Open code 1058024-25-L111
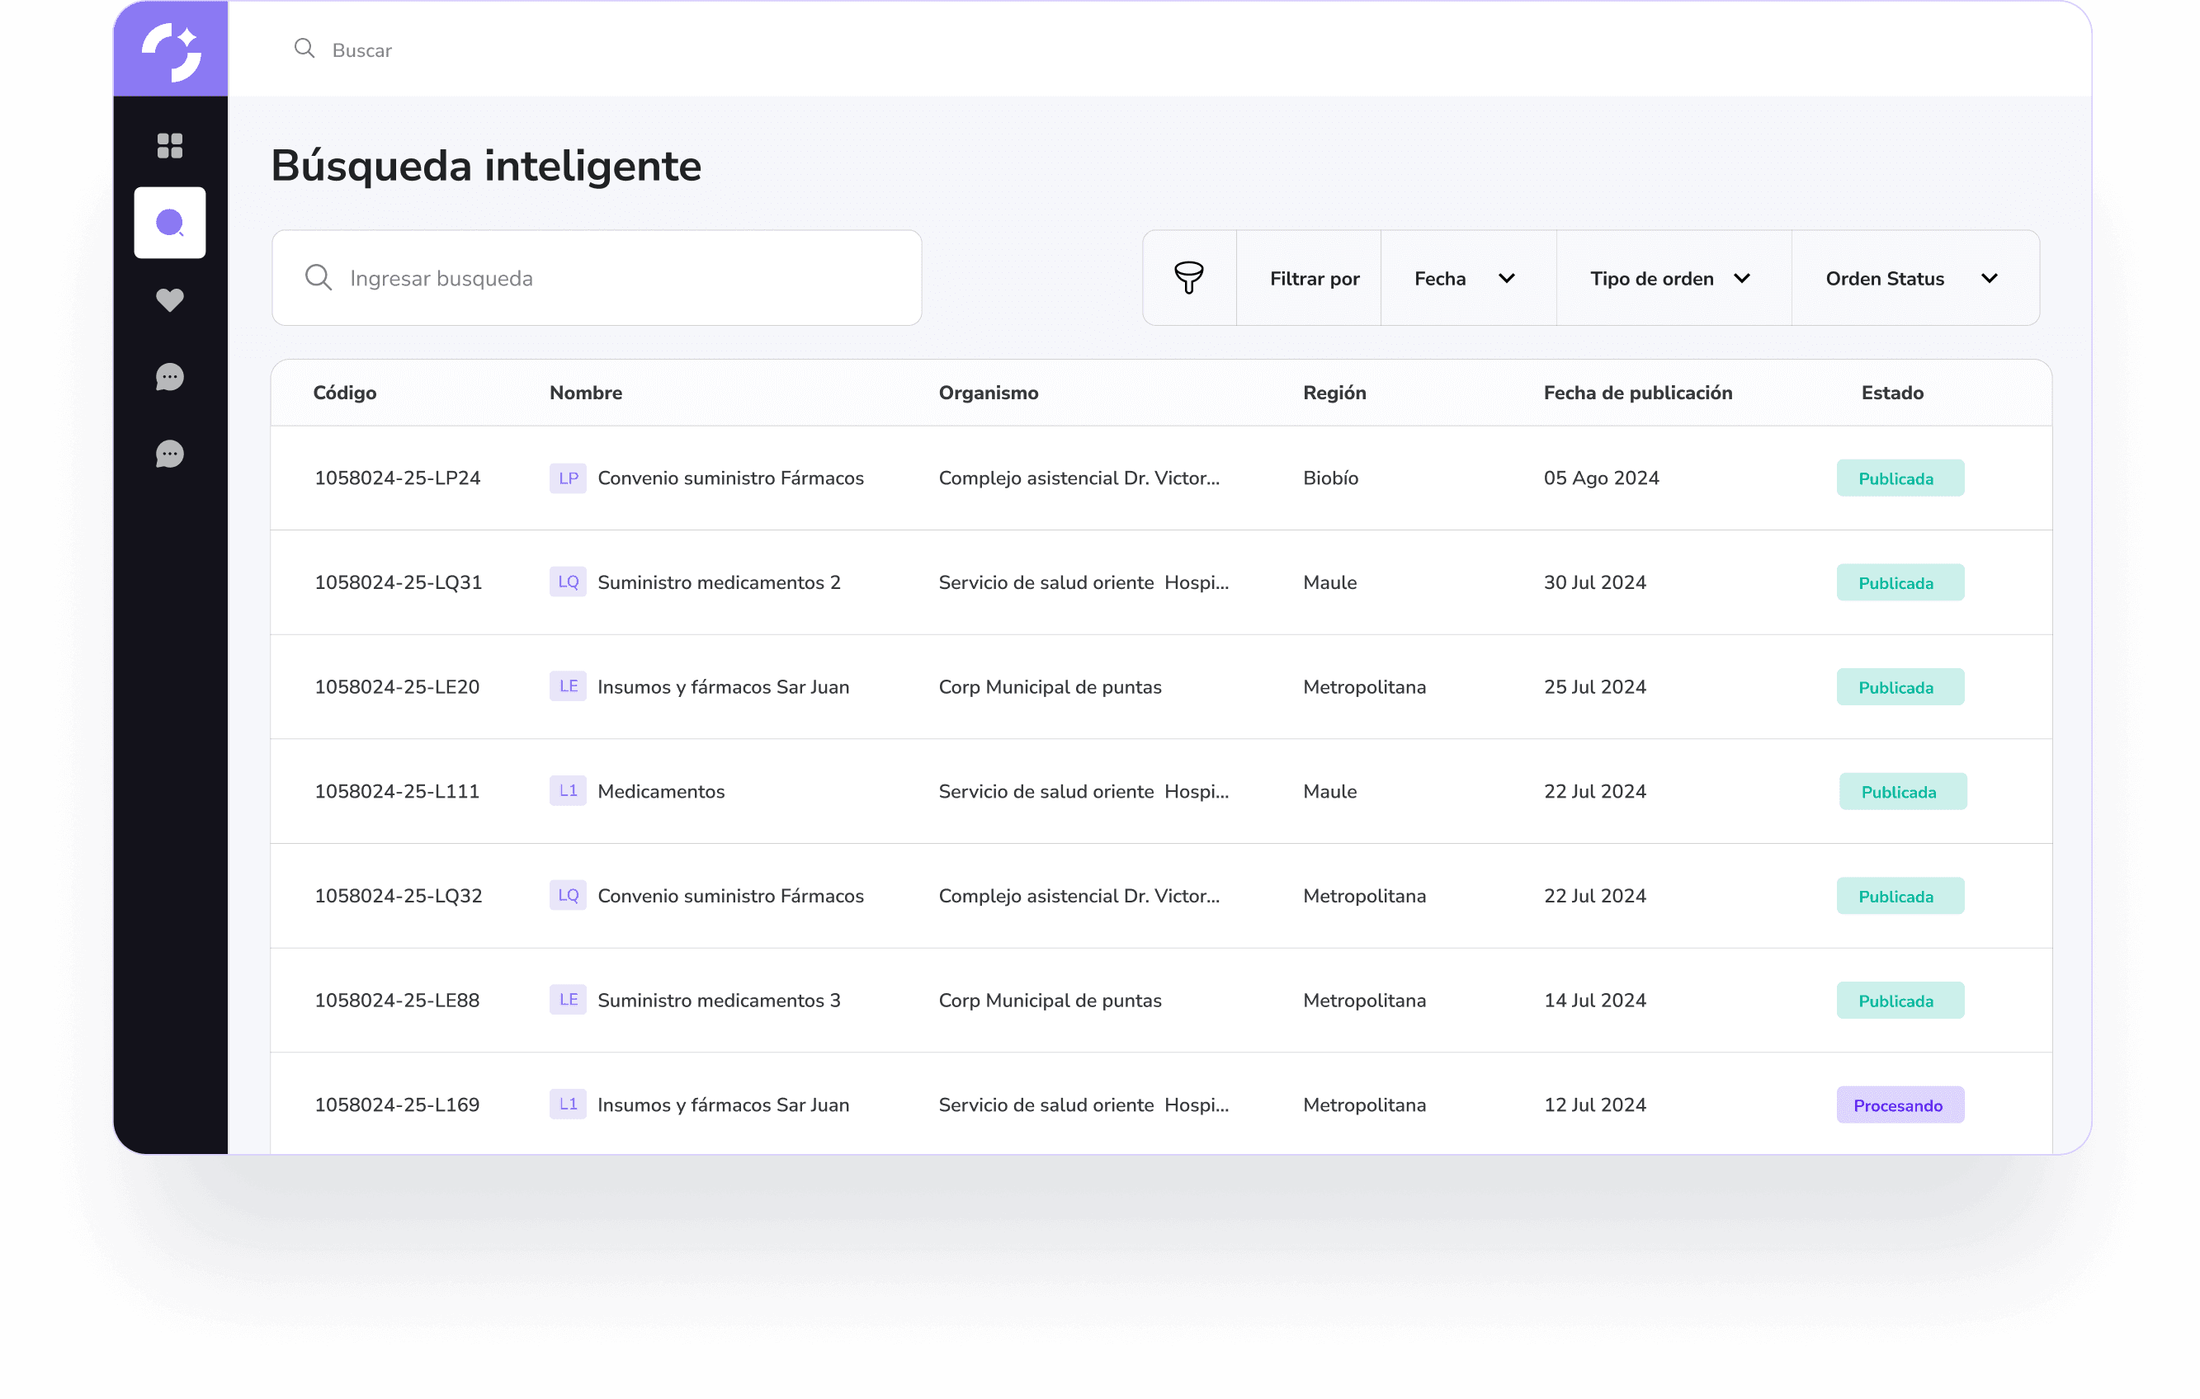 pos(396,791)
